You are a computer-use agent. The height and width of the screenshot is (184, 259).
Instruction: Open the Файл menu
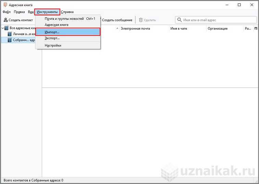(x=7, y=12)
